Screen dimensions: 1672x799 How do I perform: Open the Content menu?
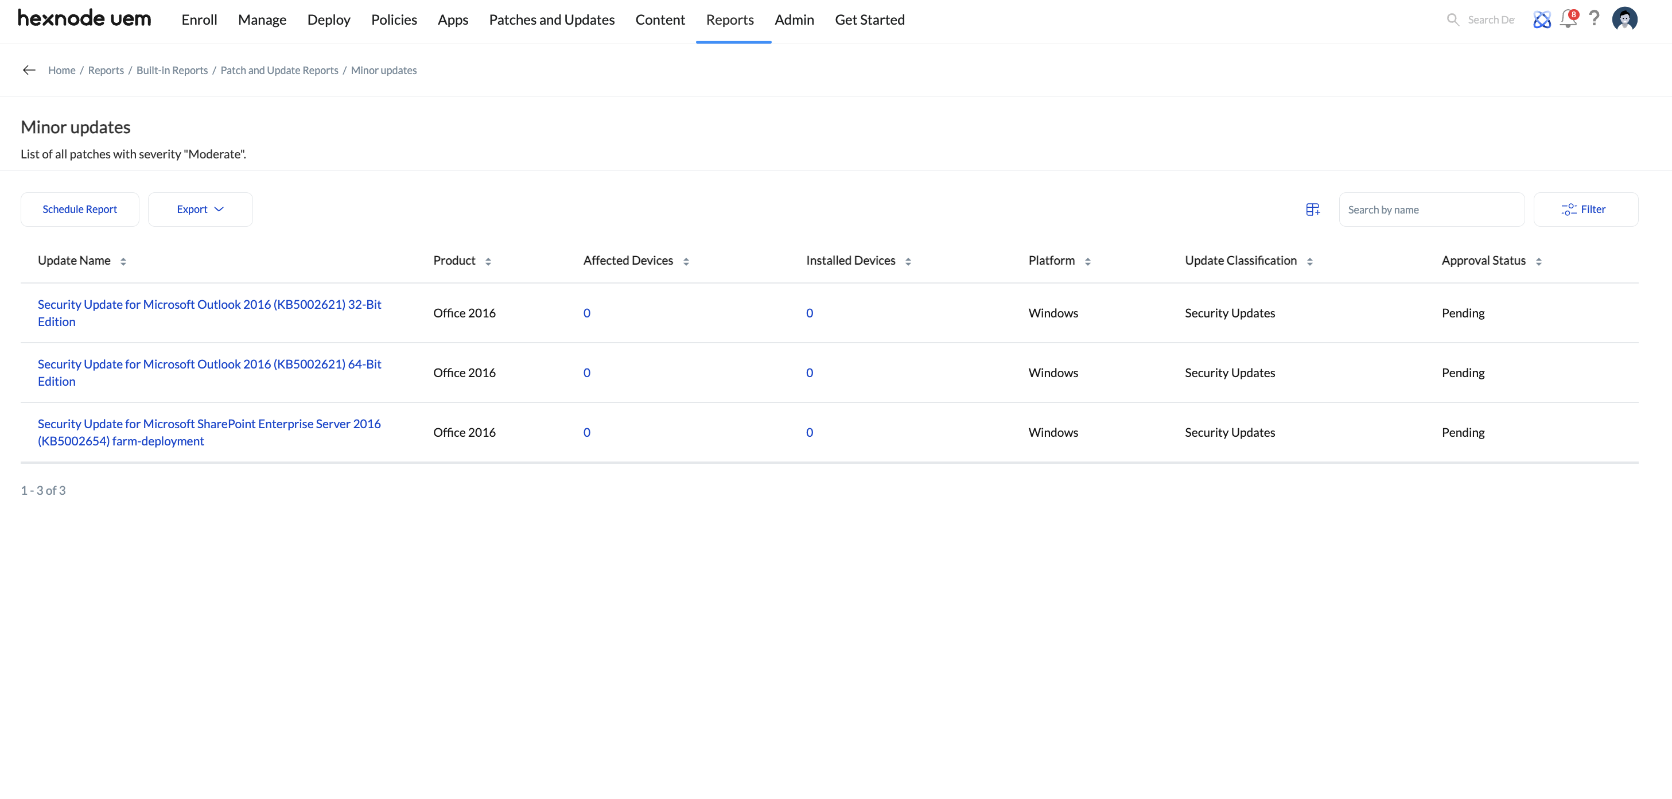pyautogui.click(x=660, y=20)
